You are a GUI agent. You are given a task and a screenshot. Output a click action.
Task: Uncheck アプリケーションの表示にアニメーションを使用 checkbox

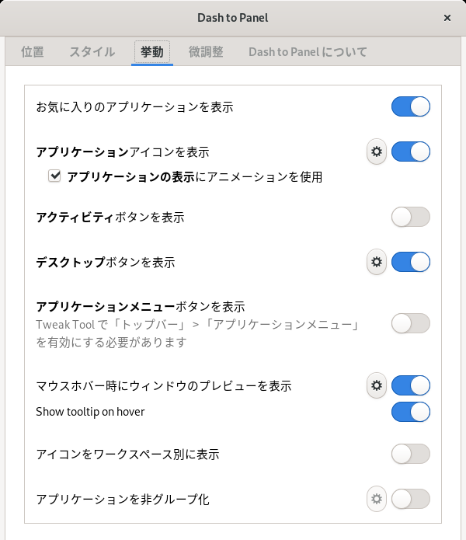(x=54, y=176)
